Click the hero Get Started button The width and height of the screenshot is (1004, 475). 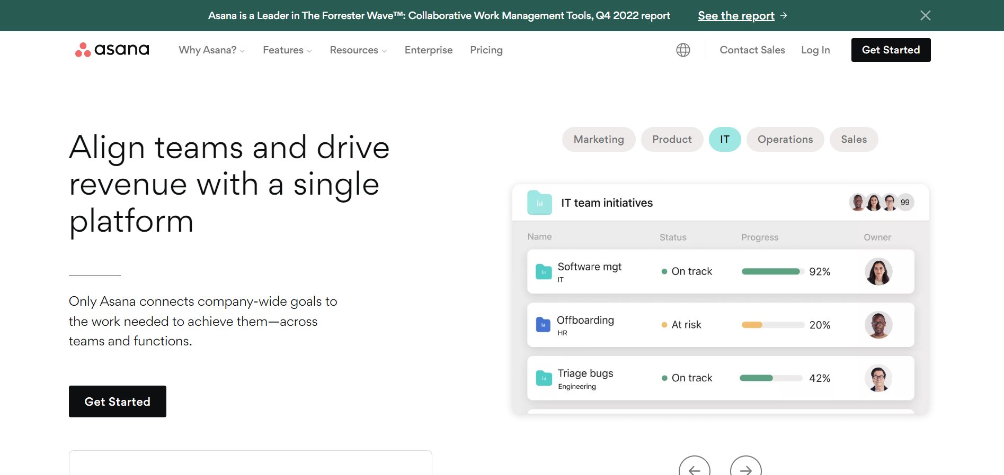(118, 401)
